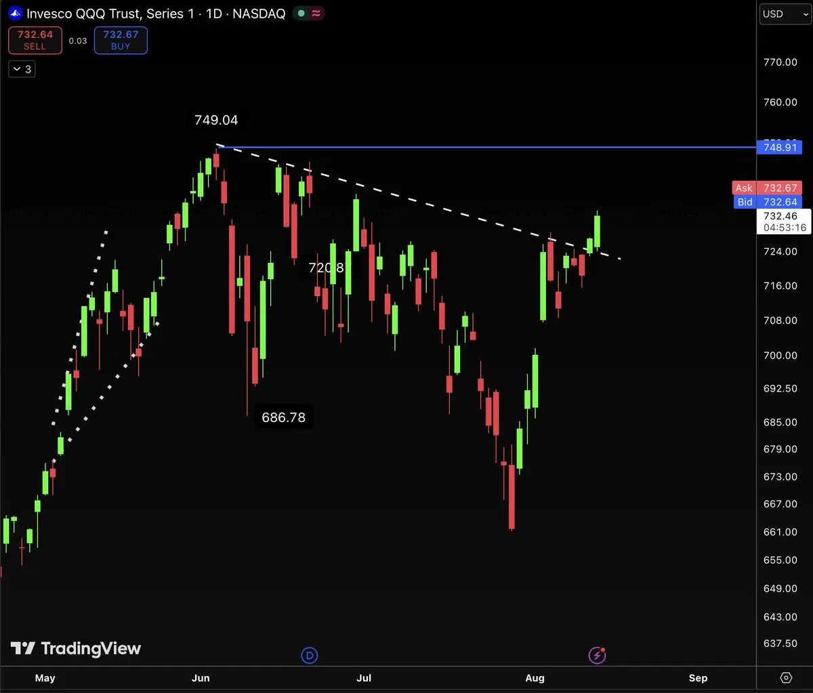Screen dimensions: 813x693
Task: Click the 686.78 low annotation label
Action: pyautogui.click(x=283, y=417)
